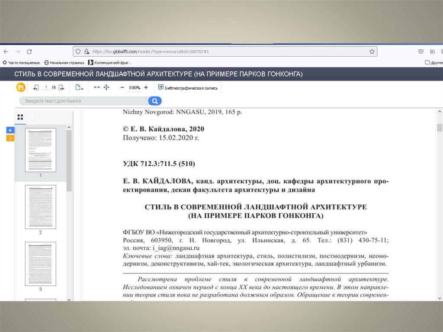Click thumbnail panel scroll down arrow
This screenshot has width=443, height=332.
(x=69, y=300)
